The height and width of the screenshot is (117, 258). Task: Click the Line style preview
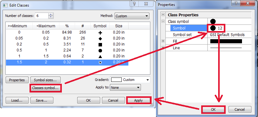[226, 48]
